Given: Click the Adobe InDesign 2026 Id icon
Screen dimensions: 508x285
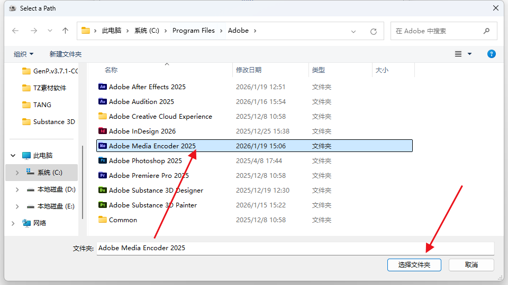Looking at the screenshot, I should click(x=102, y=131).
